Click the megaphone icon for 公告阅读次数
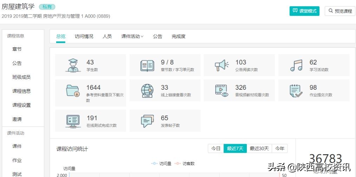The height and width of the screenshot is (177, 356). pyautogui.click(x=222, y=65)
